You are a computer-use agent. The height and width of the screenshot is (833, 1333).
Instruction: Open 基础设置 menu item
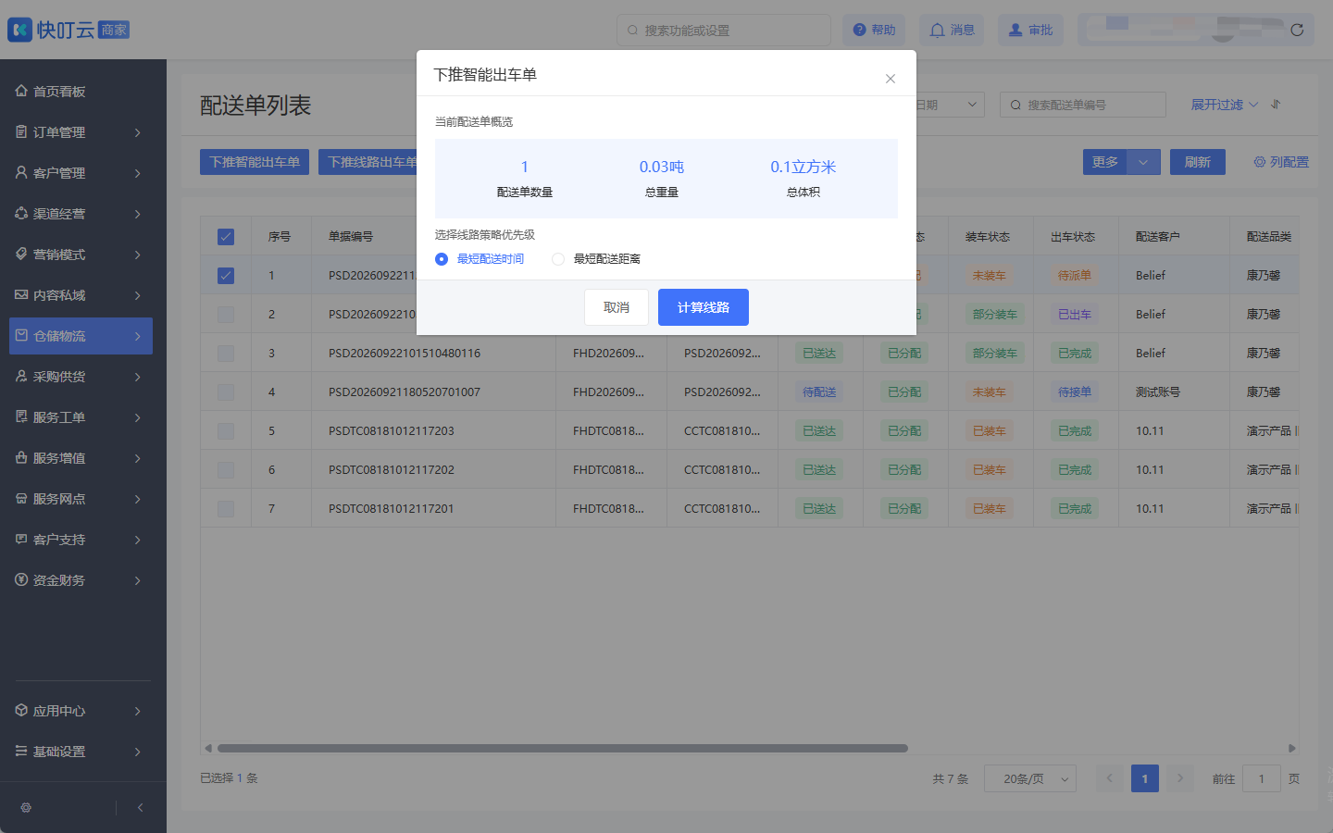click(81, 752)
